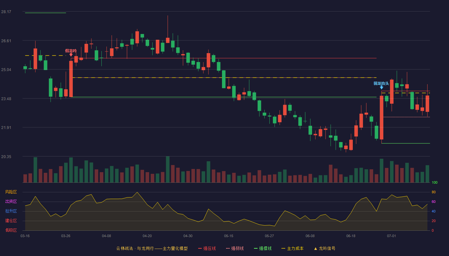
Task: Select the 风险区 zone label
Action: point(11,192)
